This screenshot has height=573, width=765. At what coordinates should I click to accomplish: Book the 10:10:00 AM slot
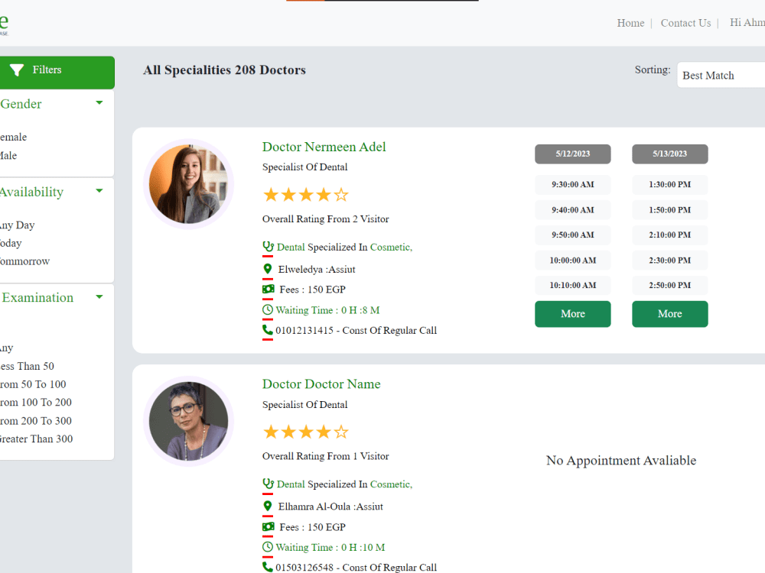pos(573,285)
